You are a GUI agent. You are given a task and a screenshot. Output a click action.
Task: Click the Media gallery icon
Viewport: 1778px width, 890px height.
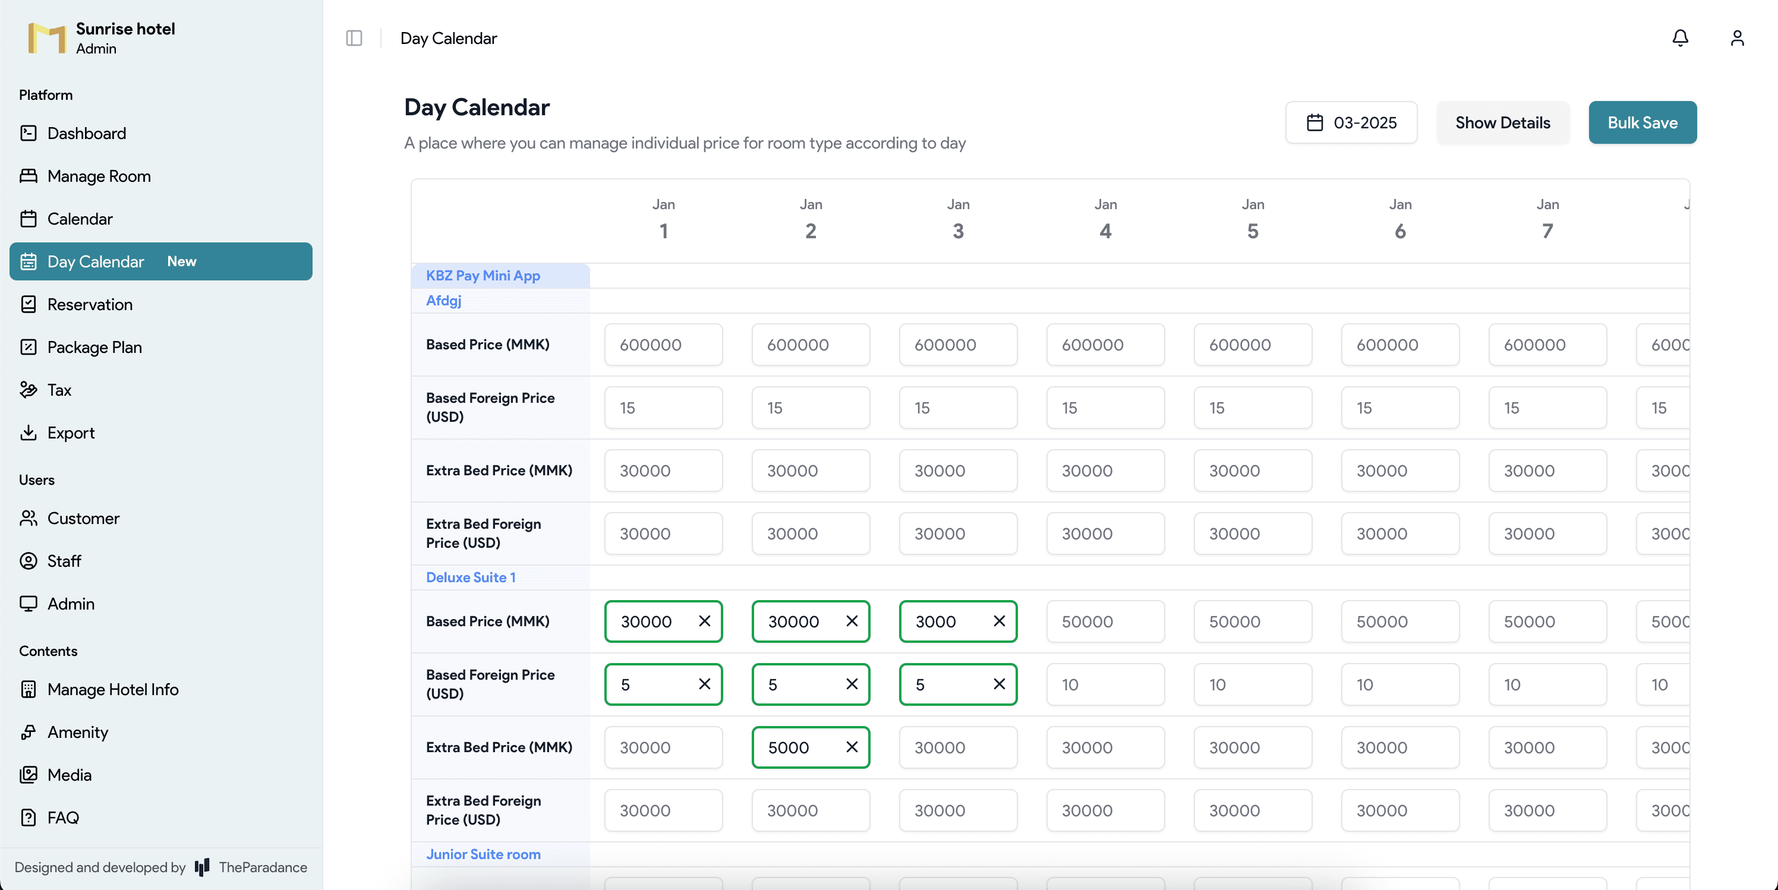(x=29, y=775)
